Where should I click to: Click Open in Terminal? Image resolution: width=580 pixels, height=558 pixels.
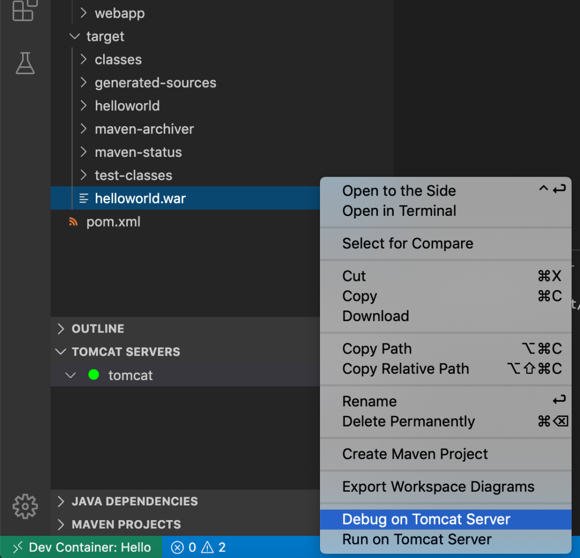pyautogui.click(x=399, y=211)
